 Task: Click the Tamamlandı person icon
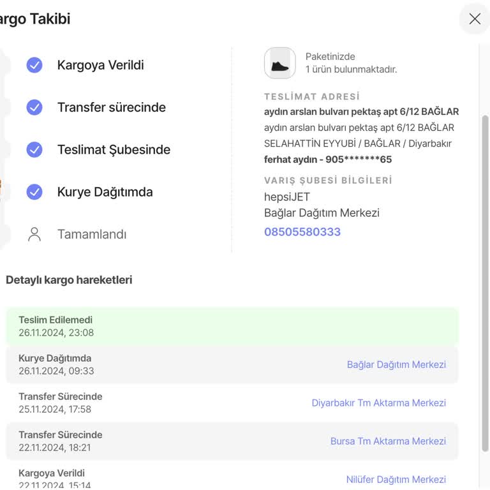[34, 234]
